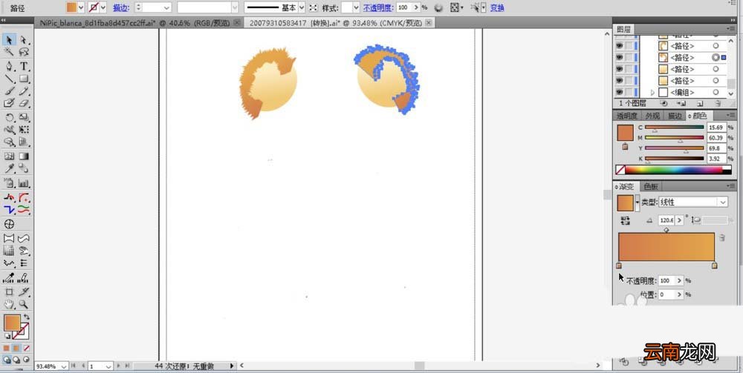Image resolution: width=743 pixels, height=373 pixels.
Task: Switch toolbox paint mode to Gradient
Action: pos(16,348)
